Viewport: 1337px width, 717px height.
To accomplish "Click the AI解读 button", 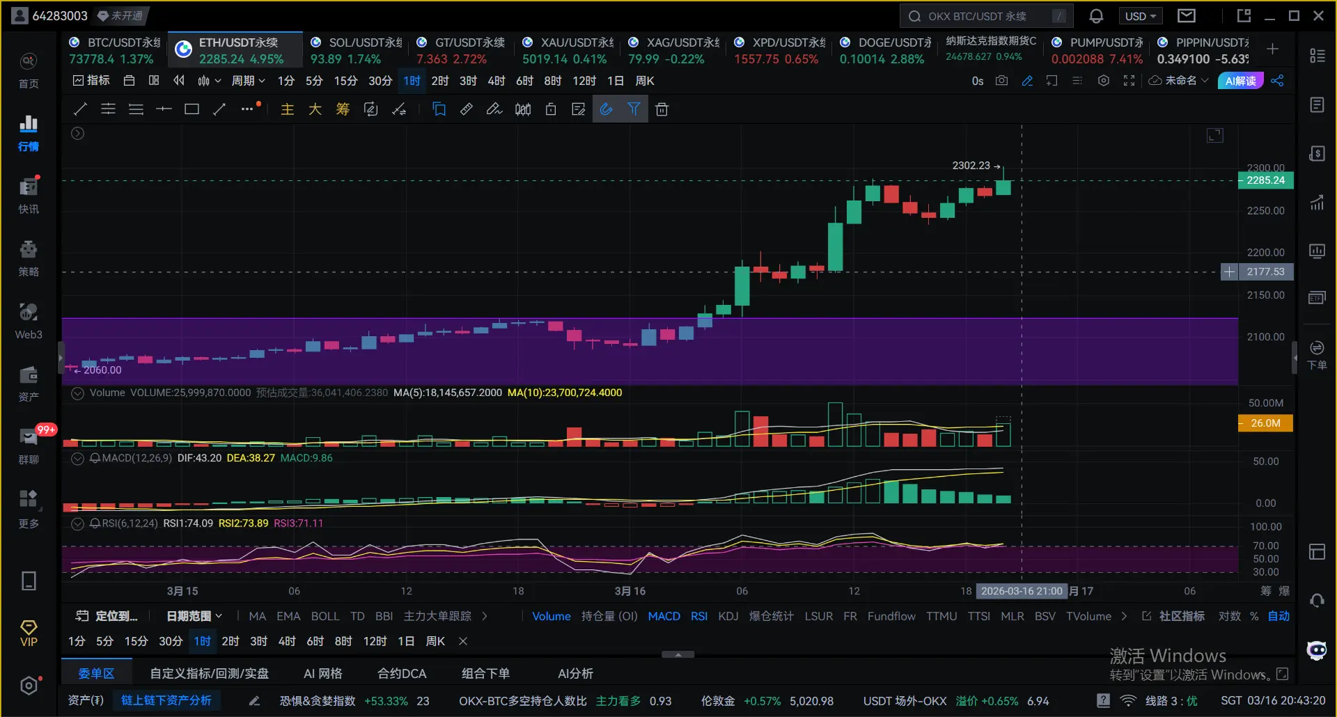I will click(x=1240, y=81).
